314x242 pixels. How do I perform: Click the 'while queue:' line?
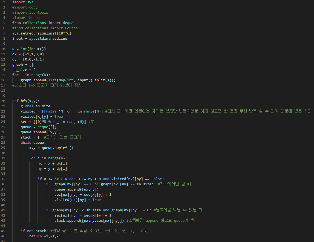pyautogui.click(x=33, y=143)
